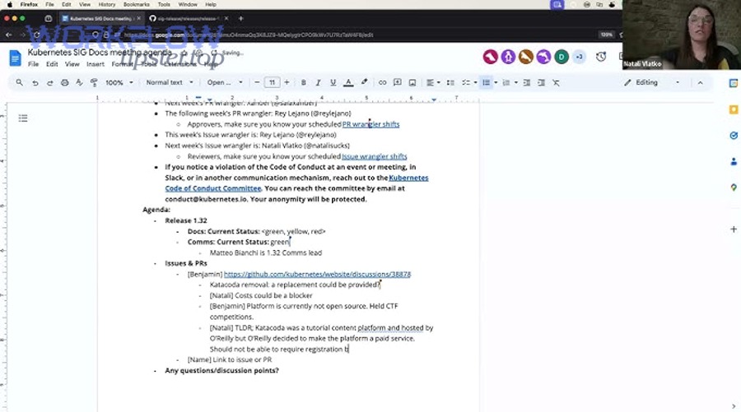This screenshot has width=741, height=412.
Task: Open Google Tasks in the side panel
Action: [x=734, y=136]
